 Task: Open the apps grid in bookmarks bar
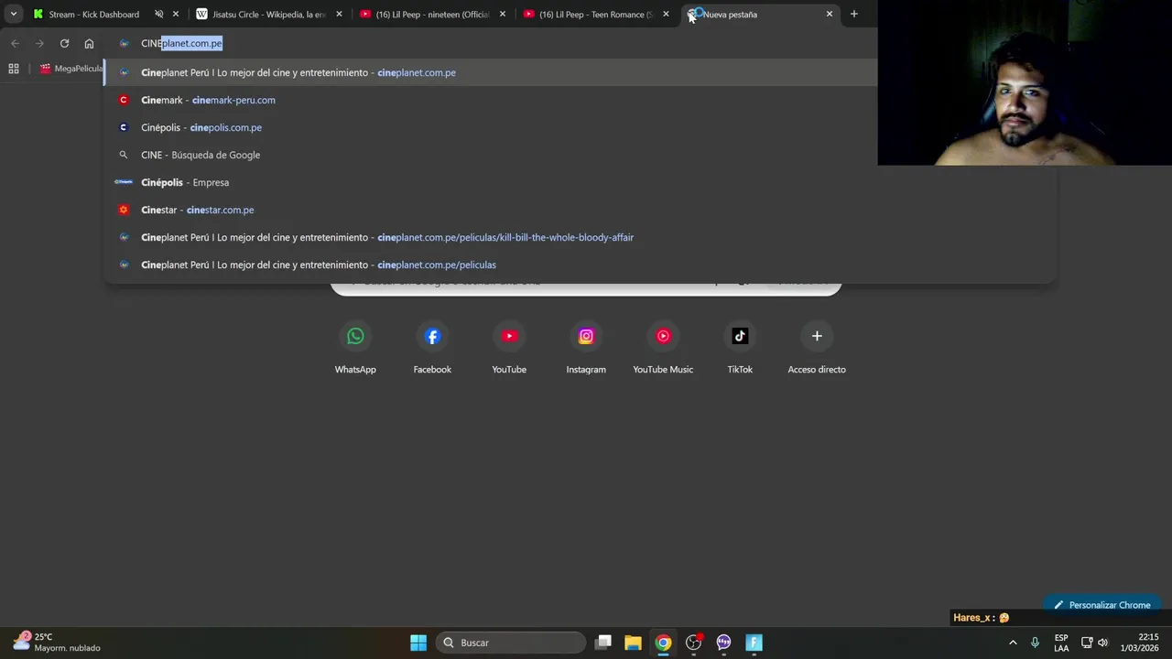(14, 69)
